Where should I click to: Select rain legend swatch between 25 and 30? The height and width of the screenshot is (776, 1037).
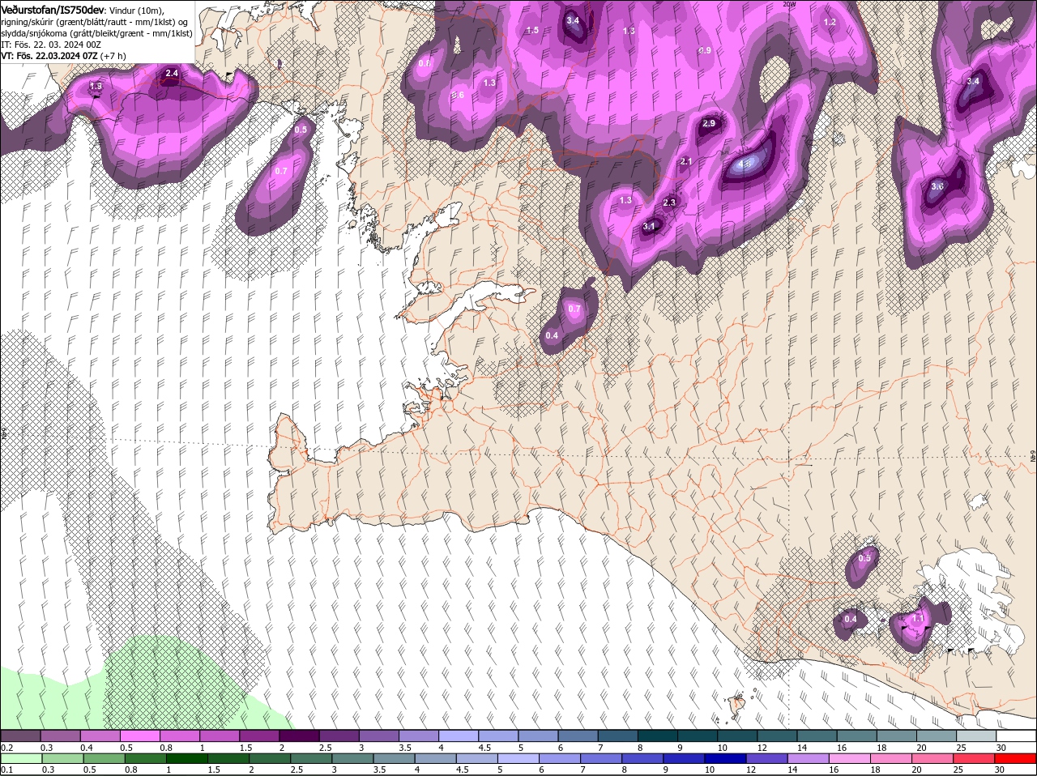[x=974, y=758]
